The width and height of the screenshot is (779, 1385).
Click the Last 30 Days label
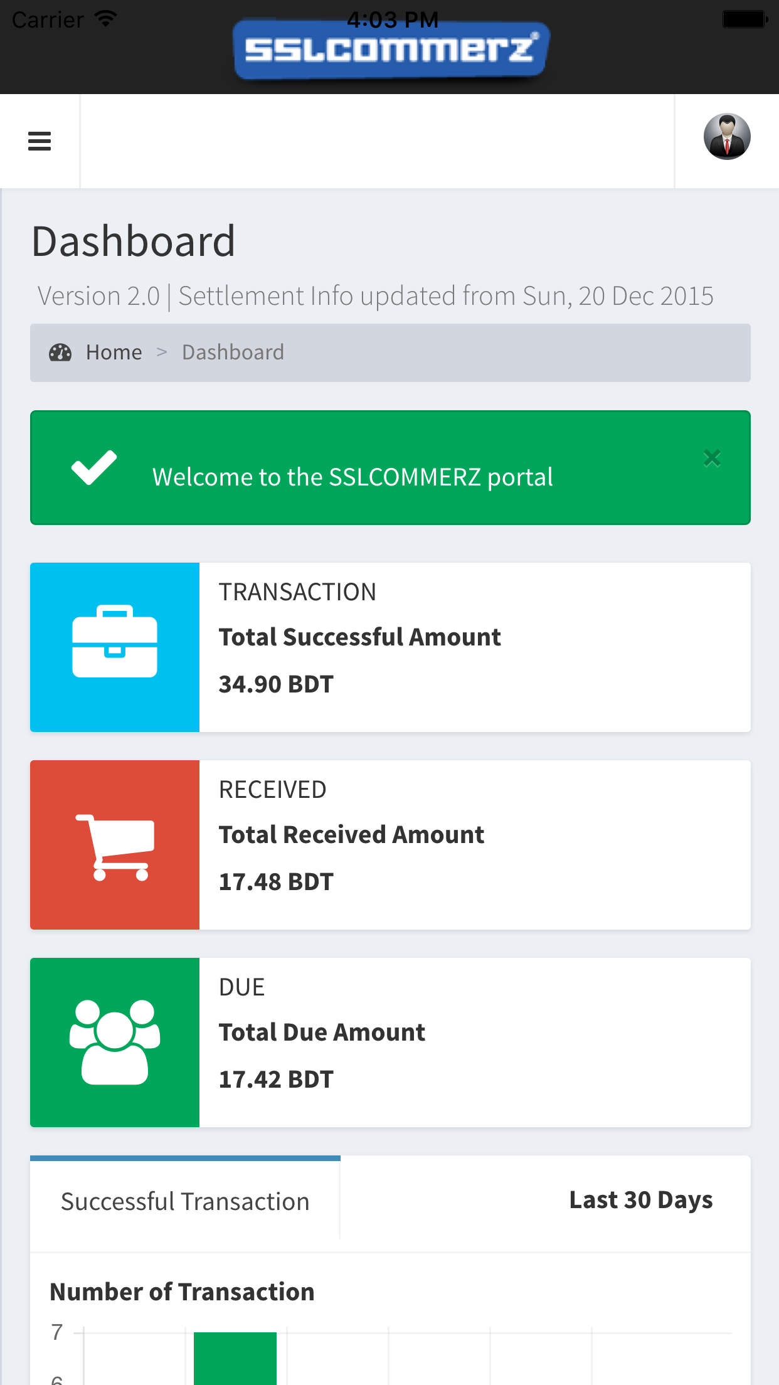[641, 1200]
